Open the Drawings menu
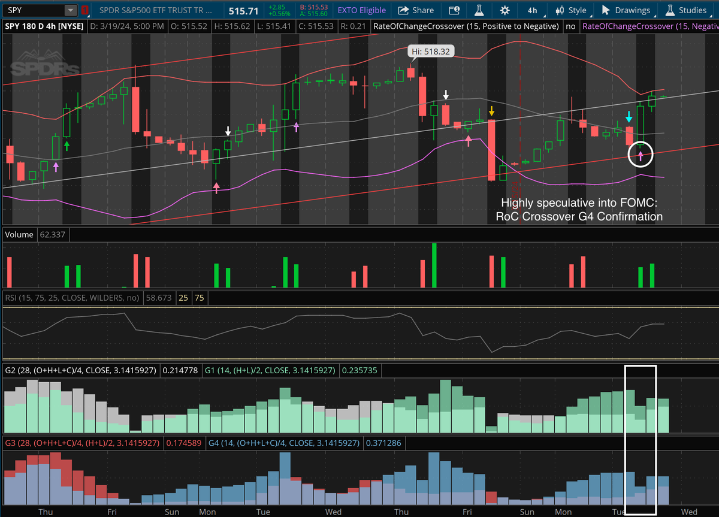This screenshot has width=719, height=517. coord(626,10)
